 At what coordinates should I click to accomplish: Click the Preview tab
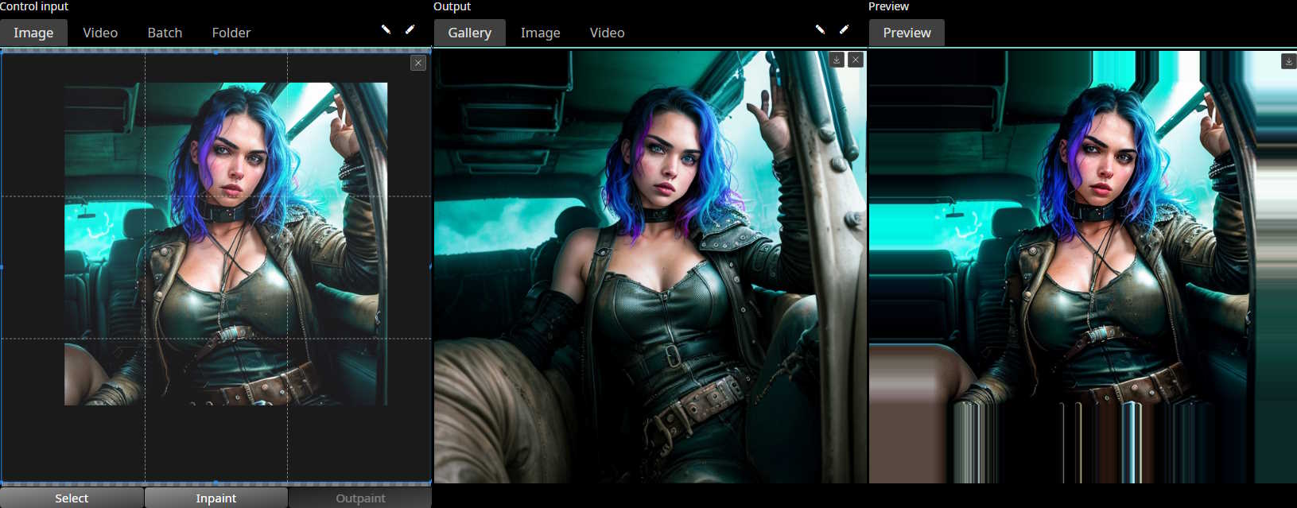point(907,33)
